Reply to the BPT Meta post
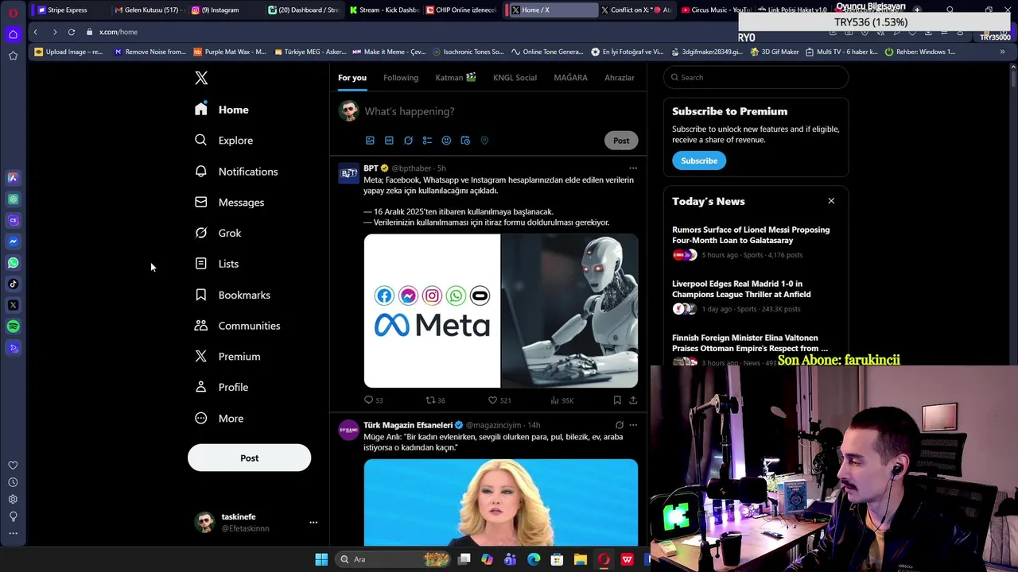 point(373,400)
